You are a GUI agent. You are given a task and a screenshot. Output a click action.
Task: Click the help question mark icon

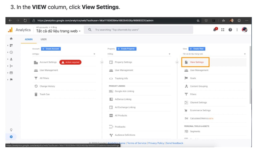[x=230, y=30]
